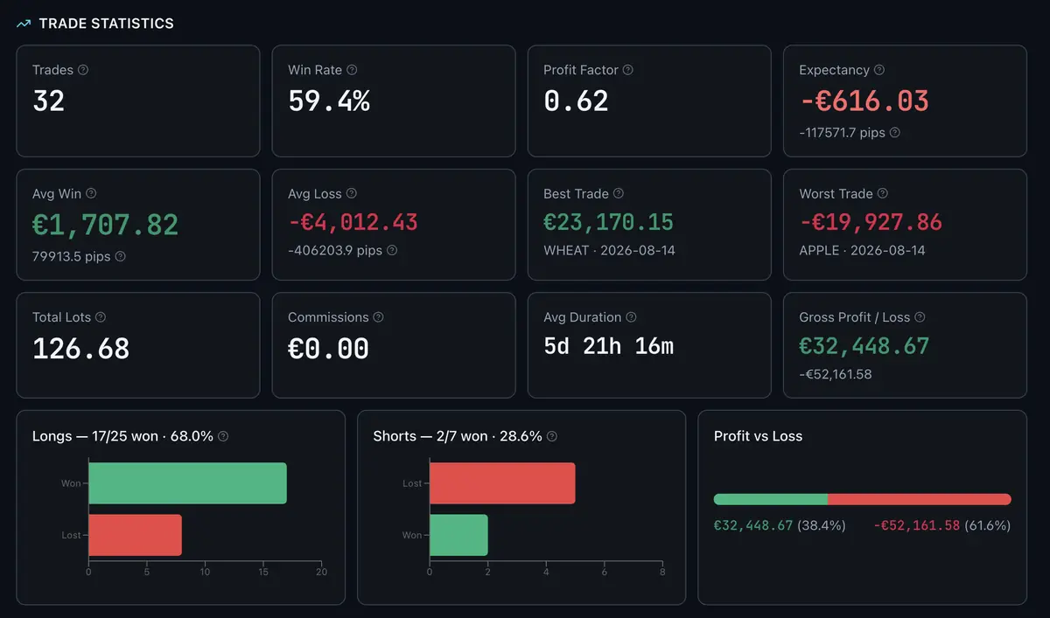Click the 126.68 total lots value
Viewport: 1050px width, 618px height.
81,349
